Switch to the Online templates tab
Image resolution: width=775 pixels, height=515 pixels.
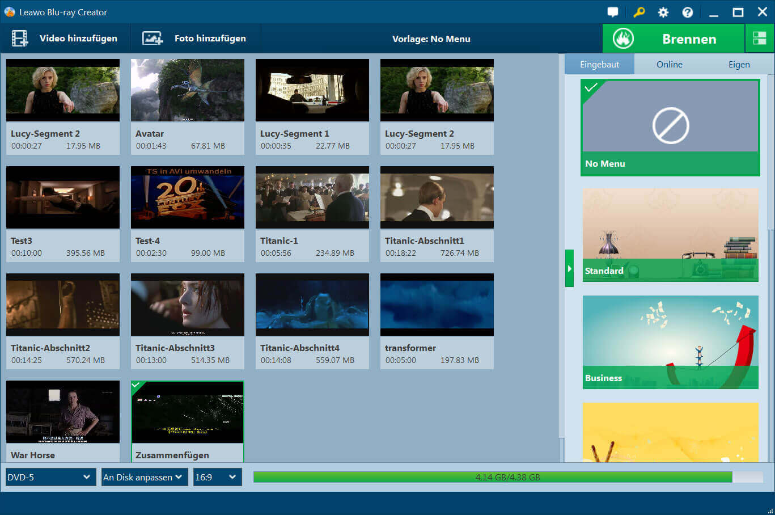670,64
